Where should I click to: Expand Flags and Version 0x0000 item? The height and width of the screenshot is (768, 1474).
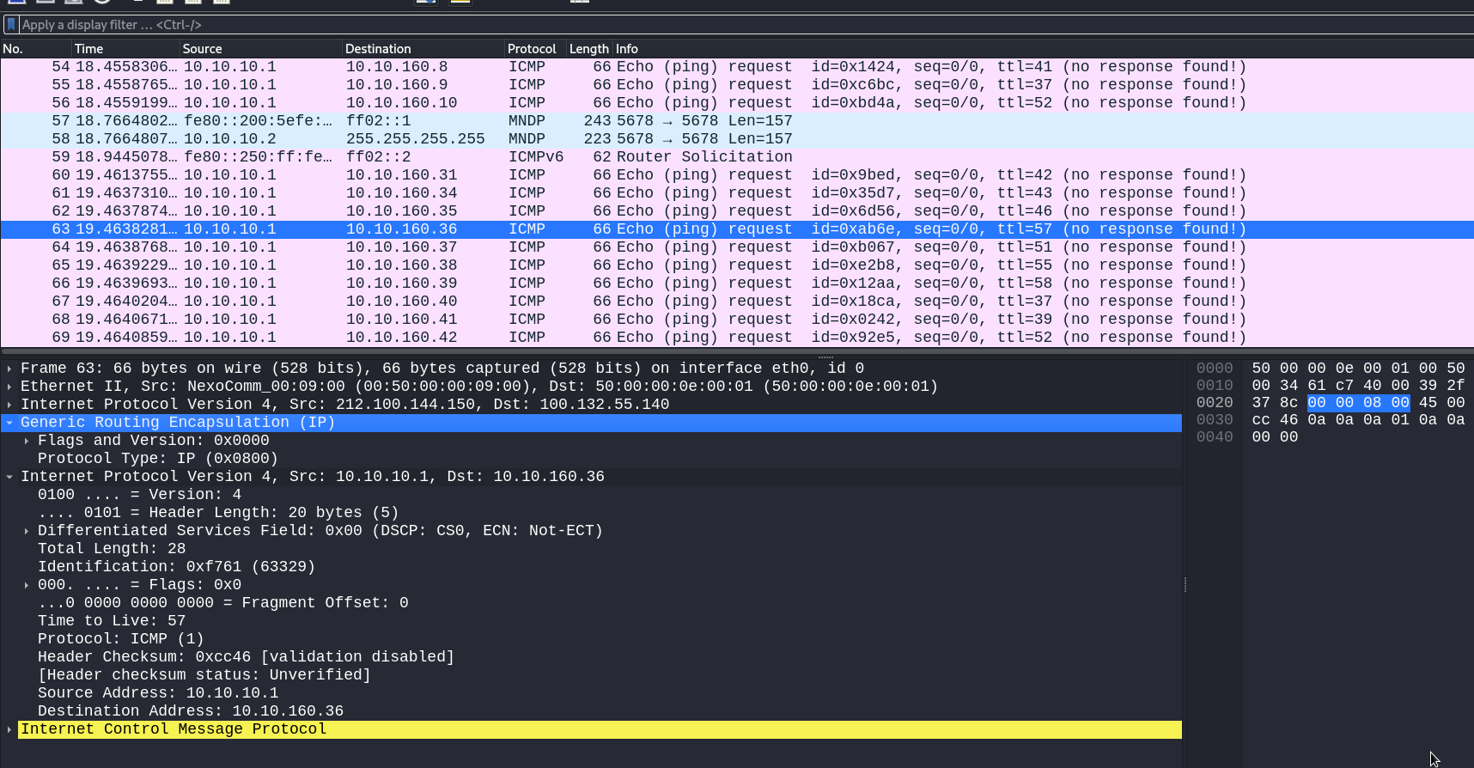27,441
